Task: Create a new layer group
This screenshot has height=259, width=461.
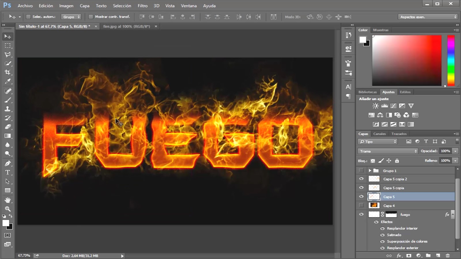Action: coord(428,256)
